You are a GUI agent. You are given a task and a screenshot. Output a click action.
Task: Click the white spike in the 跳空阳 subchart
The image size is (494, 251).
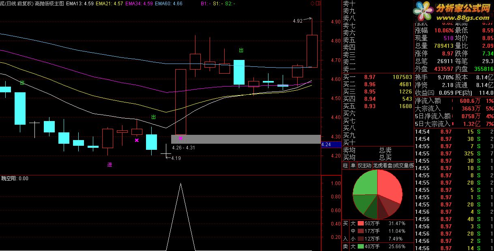tap(180, 217)
